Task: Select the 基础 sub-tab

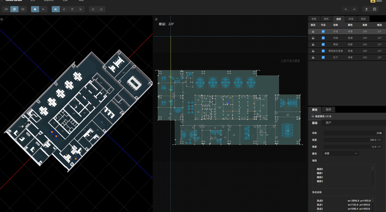Action: pyautogui.click(x=315, y=123)
